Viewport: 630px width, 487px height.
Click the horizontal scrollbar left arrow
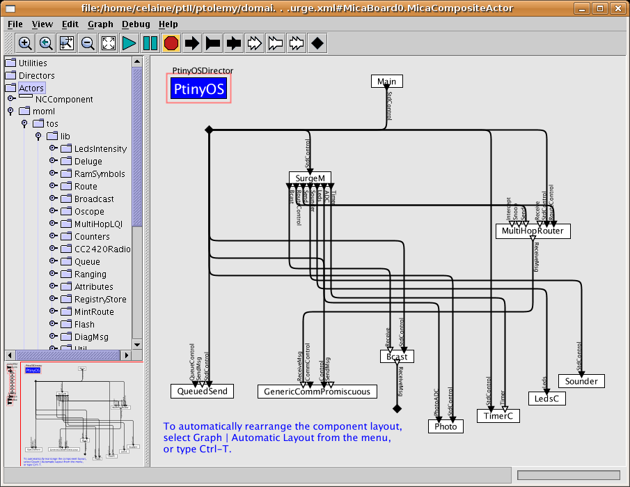[10, 355]
